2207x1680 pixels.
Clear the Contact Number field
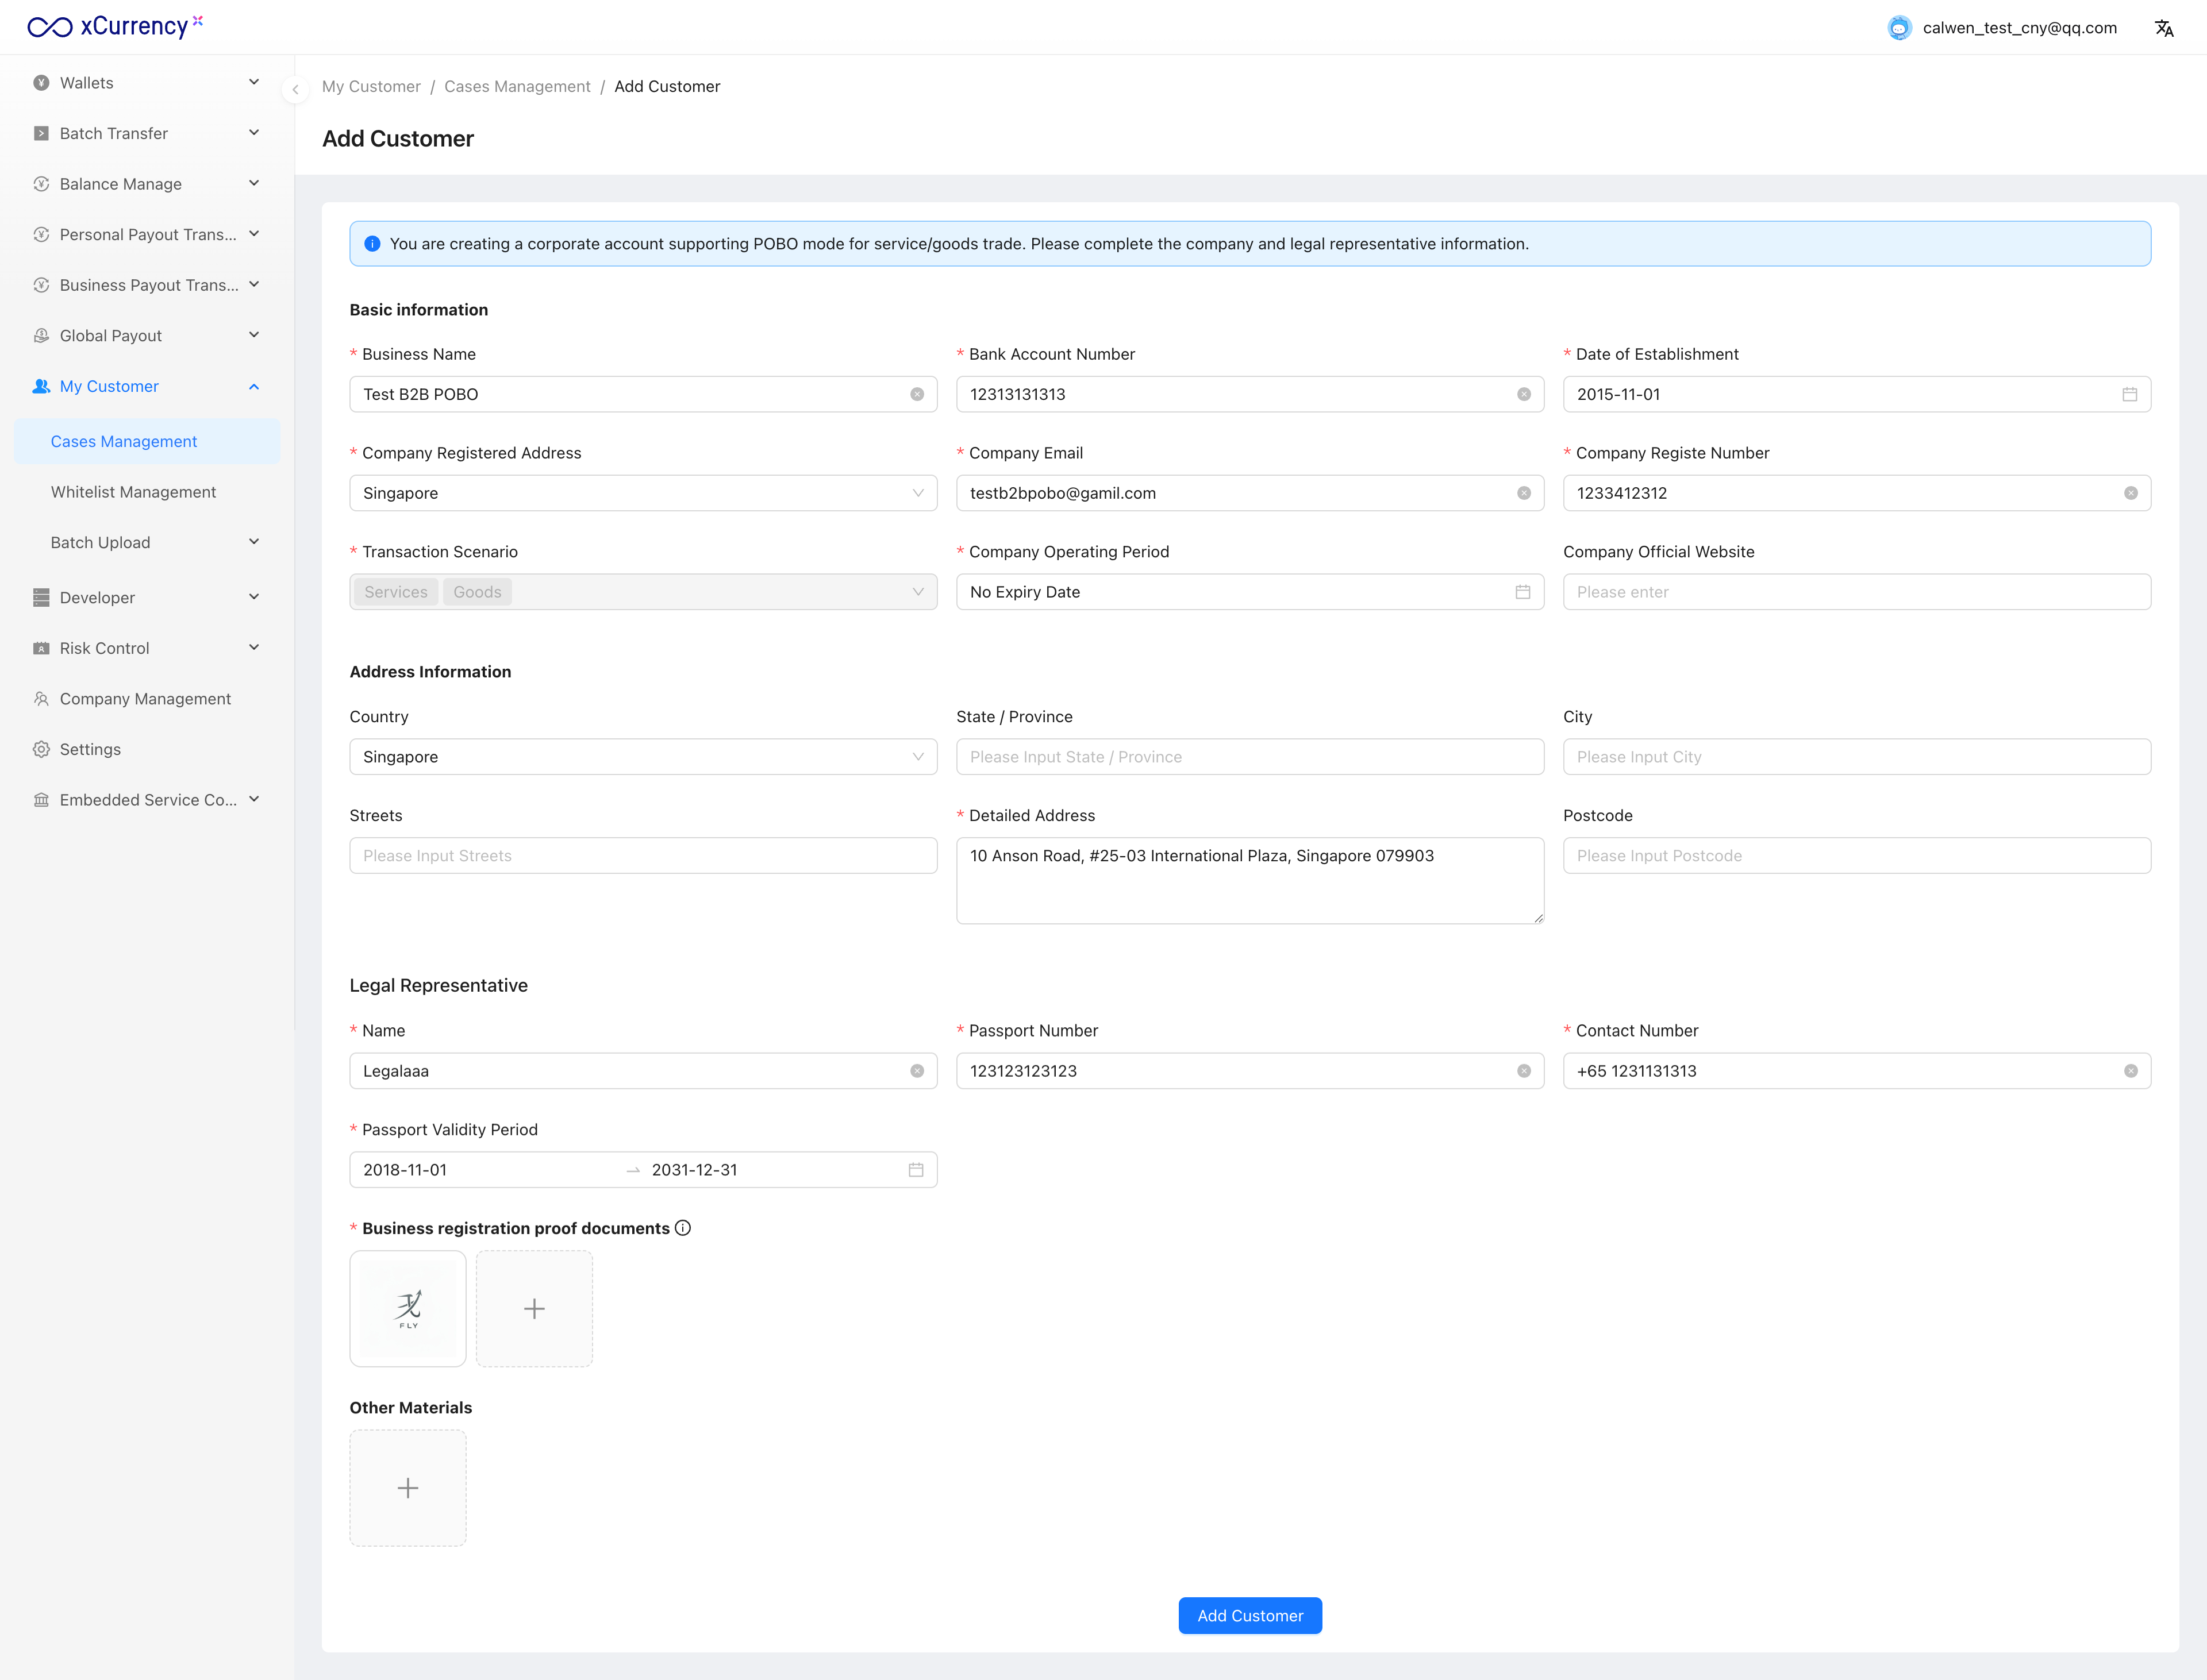click(2130, 1071)
